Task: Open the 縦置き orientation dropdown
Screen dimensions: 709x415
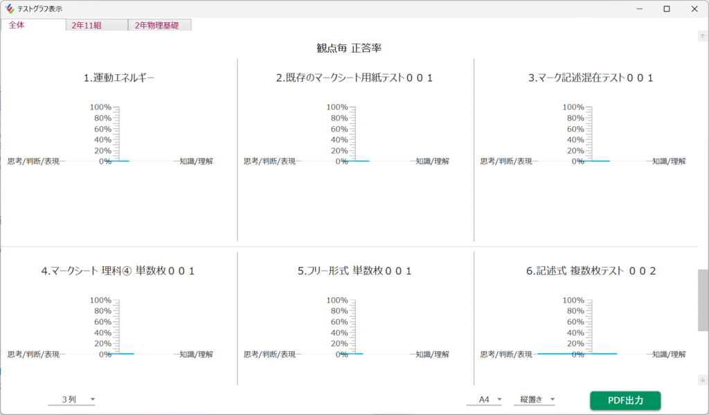Action: pos(534,400)
